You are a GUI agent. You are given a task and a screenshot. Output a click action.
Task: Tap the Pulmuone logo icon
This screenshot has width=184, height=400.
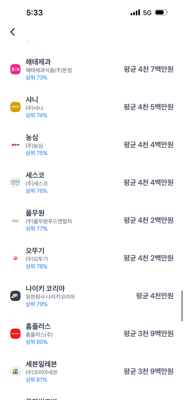tap(15, 220)
